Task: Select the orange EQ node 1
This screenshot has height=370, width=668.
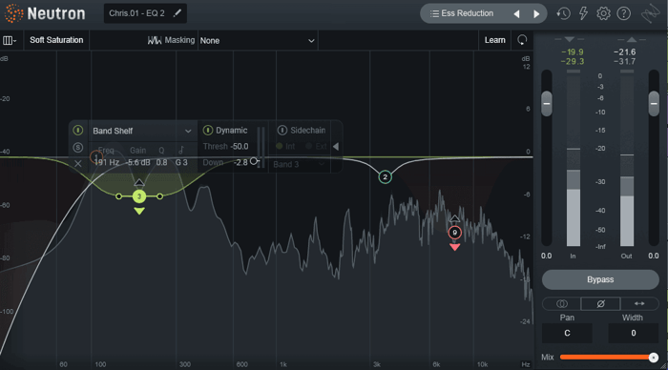Action: (96, 156)
